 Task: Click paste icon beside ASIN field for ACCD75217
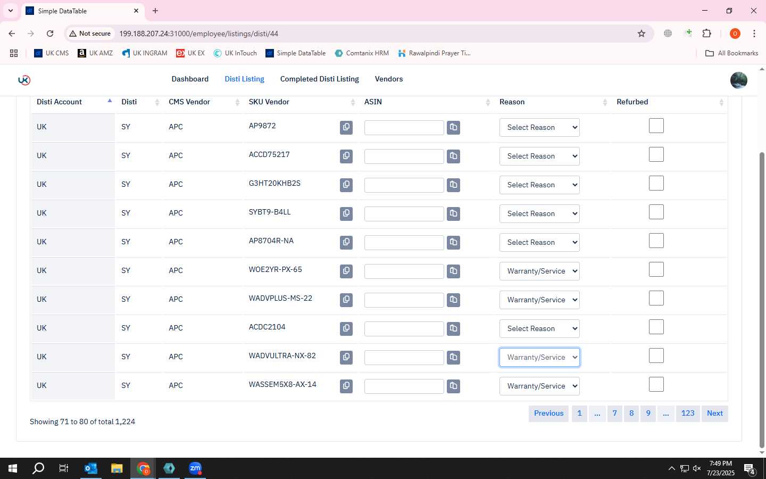pos(453,156)
